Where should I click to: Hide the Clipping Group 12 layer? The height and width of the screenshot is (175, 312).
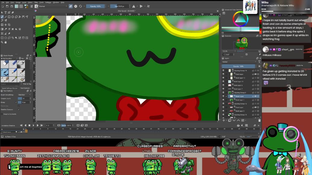pyautogui.click(x=223, y=104)
